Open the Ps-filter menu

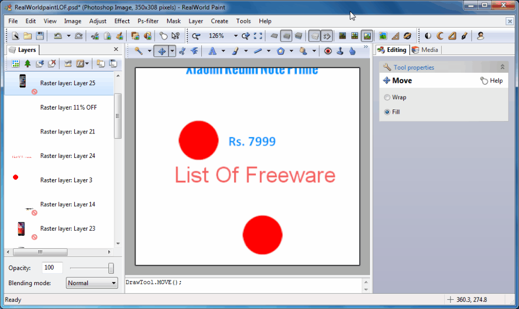pos(148,21)
